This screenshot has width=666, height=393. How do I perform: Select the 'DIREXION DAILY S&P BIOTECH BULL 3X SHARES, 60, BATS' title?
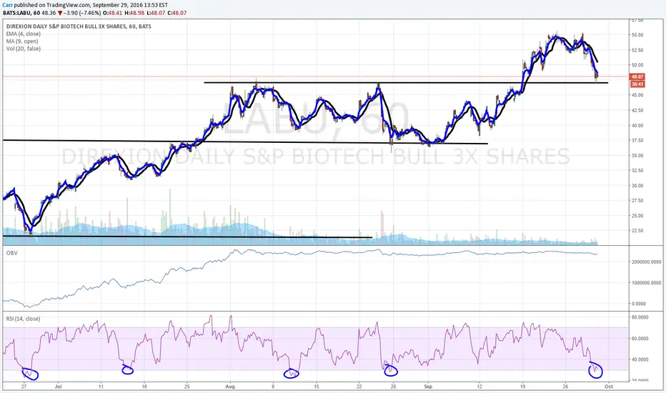click(x=79, y=26)
